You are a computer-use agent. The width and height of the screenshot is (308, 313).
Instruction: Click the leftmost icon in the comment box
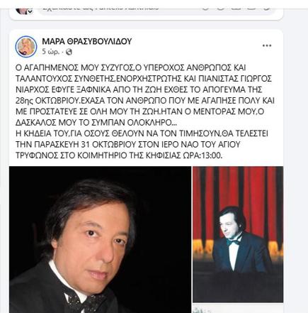click(205, 9)
